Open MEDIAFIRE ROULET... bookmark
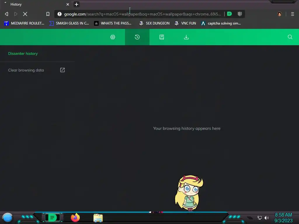This screenshot has width=299, height=224. 24,23
